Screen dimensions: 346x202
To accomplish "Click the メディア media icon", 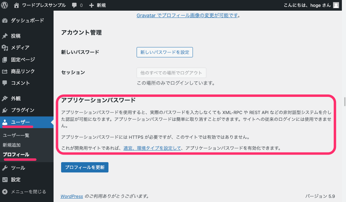I will (5, 48).
